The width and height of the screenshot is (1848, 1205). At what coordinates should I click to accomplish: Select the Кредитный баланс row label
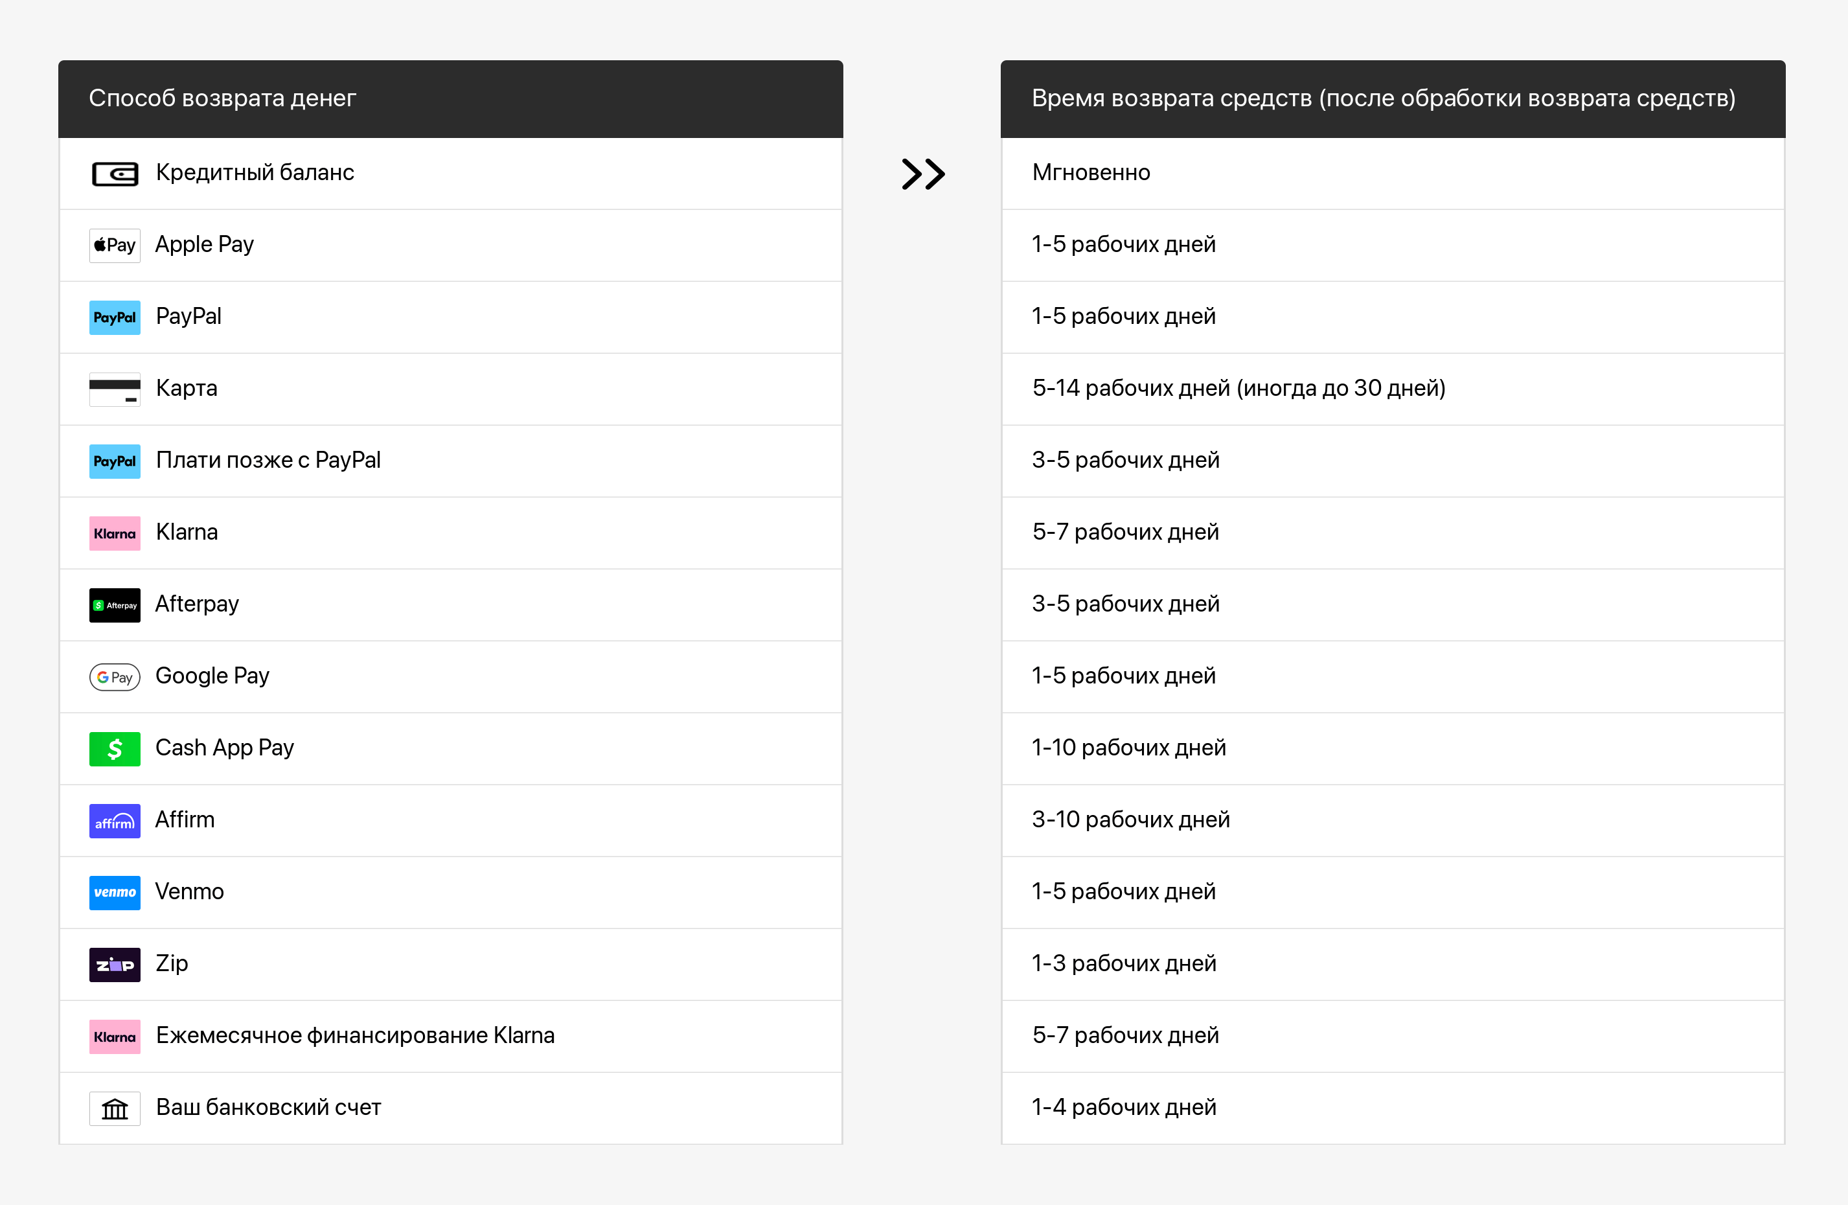coord(255,172)
